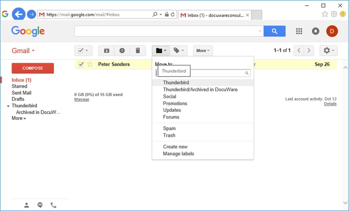Star the Peter Sanders email

pos(90,64)
